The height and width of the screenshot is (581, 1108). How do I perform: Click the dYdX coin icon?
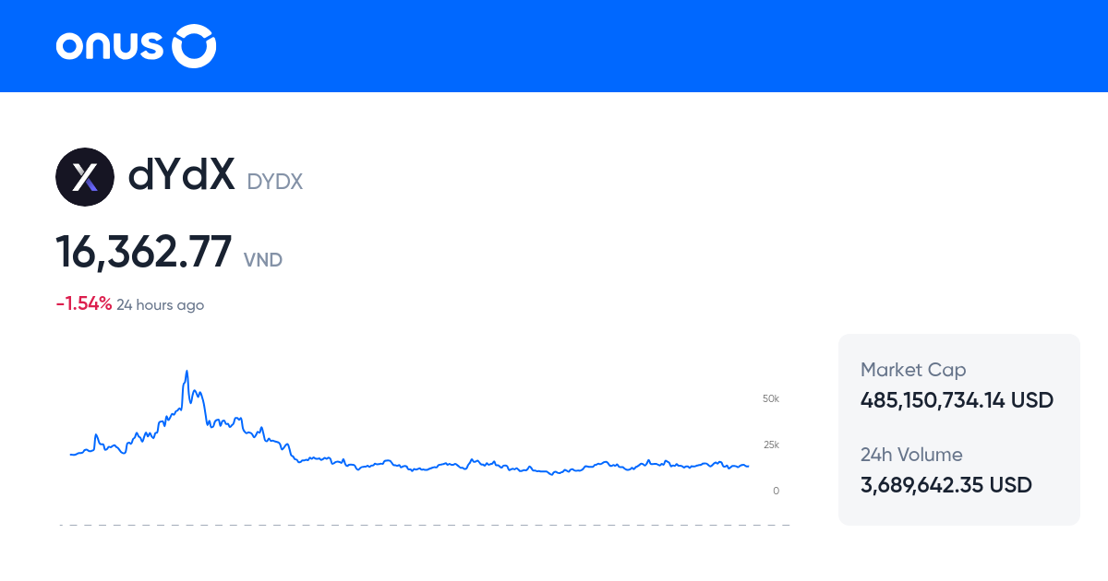tap(85, 176)
